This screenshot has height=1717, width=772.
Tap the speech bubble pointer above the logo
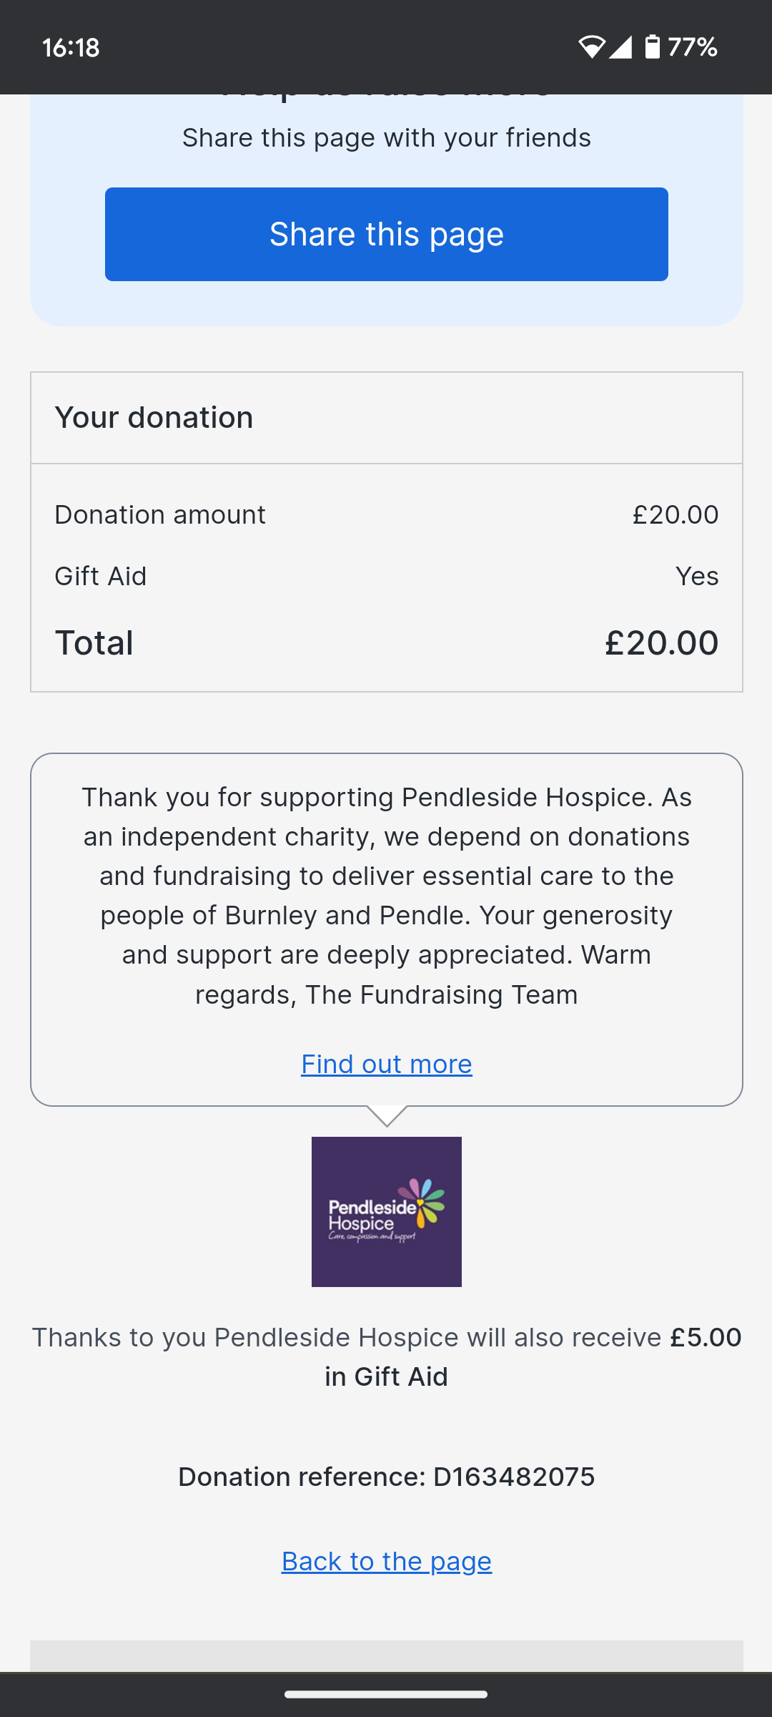pyautogui.click(x=387, y=1116)
